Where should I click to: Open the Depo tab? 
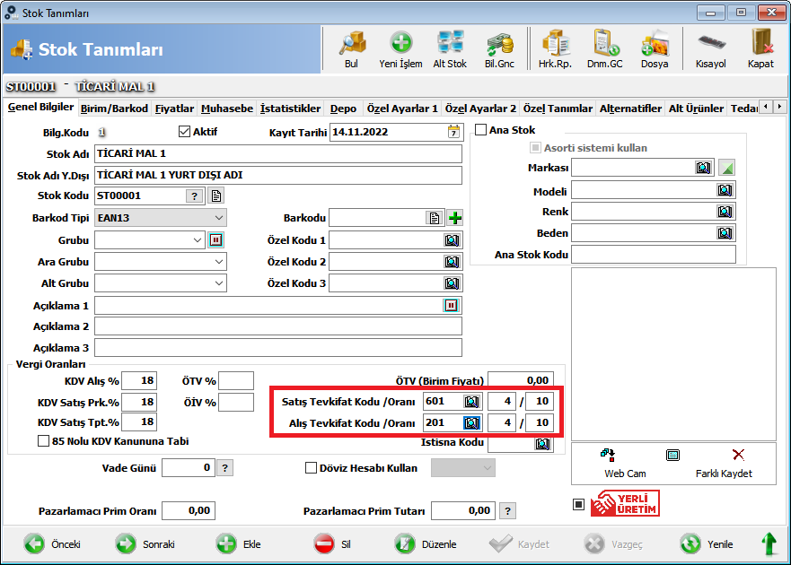[343, 109]
